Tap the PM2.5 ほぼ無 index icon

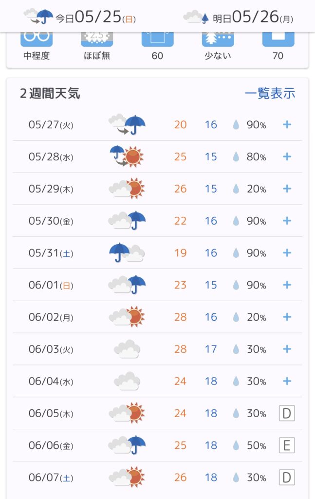pos(97,39)
